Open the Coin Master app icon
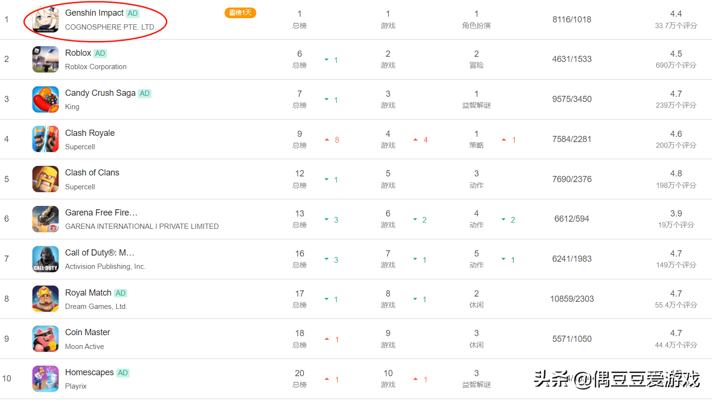 pos(45,339)
